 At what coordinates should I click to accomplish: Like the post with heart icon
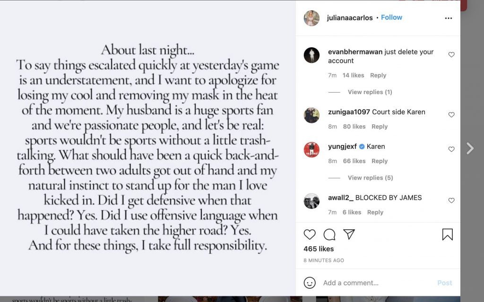[x=310, y=234]
